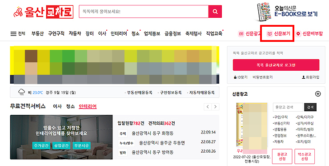The height and width of the screenshot is (166, 329).
Task: Click the 상가/사무실 category link
Action: pos(305,123)
